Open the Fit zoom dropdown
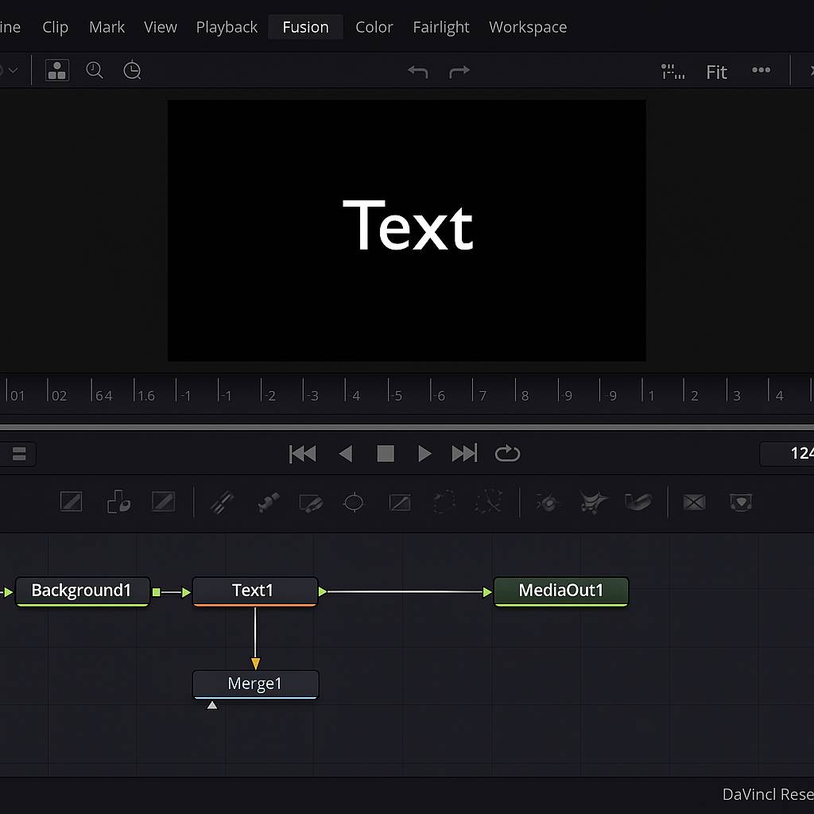Screen dimensions: 814x814 pos(716,72)
